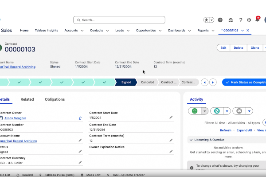Viewport: 266px width, 192px height.
Task: Edit Owner Expiration Notice pencil icon
Action: [171, 152]
